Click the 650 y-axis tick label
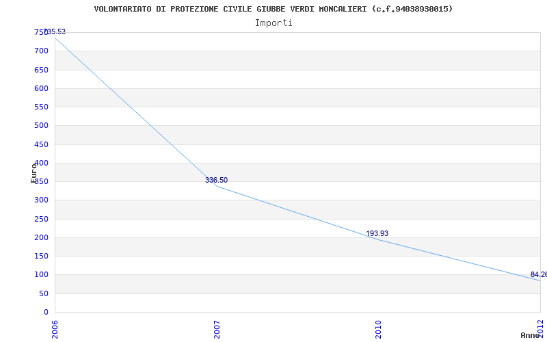Screen dimensions: 547x342 41,70
